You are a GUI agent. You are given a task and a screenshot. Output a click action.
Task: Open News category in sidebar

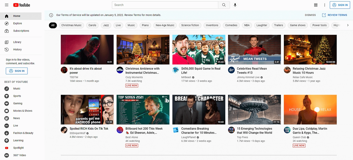(21, 118)
